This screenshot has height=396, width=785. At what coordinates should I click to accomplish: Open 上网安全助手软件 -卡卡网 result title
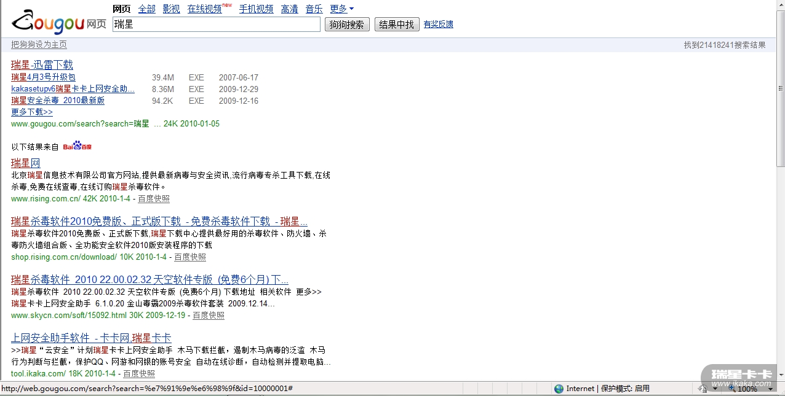pos(91,338)
